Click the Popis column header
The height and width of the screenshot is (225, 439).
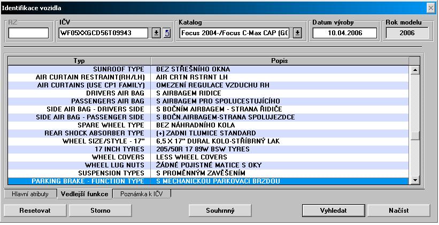[280, 61]
